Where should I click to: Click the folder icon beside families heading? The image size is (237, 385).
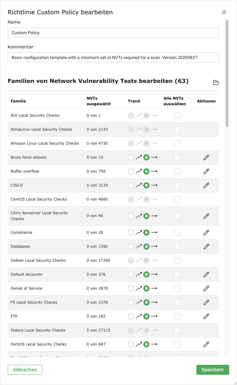(x=216, y=82)
